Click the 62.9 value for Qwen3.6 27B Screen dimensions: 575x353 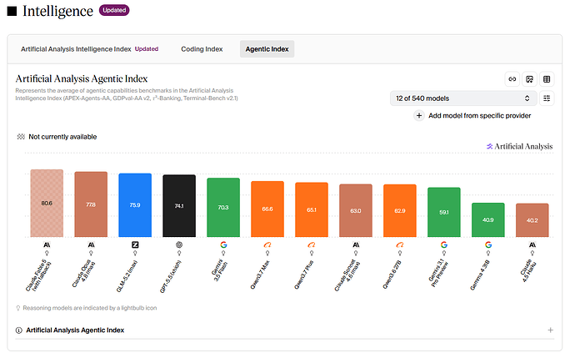pyautogui.click(x=400, y=211)
